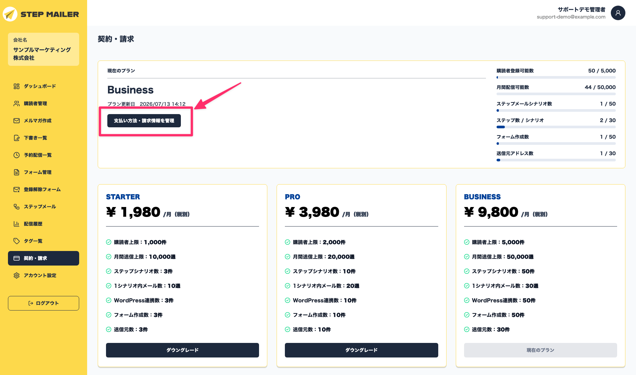Screen dimensions: 636x375
Task: Click the 配信履歴 bar chart icon
Action: [17, 224]
